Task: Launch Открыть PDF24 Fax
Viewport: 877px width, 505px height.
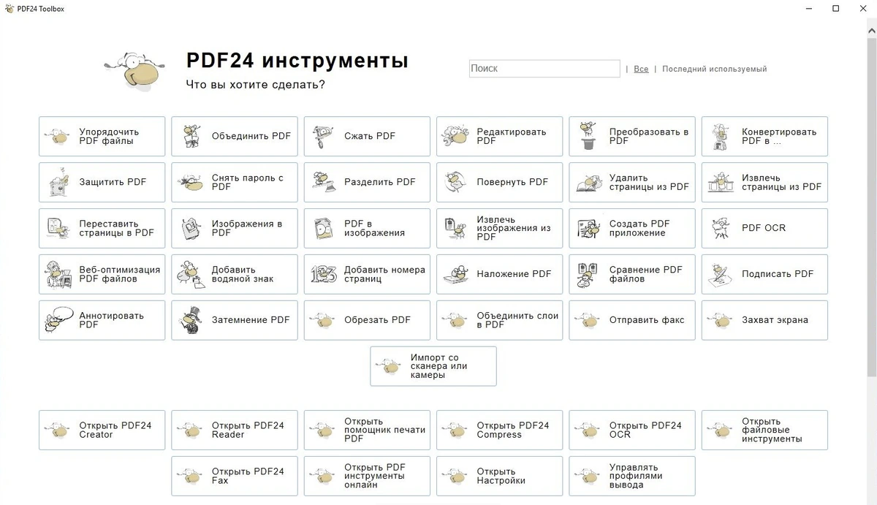Action: click(235, 476)
